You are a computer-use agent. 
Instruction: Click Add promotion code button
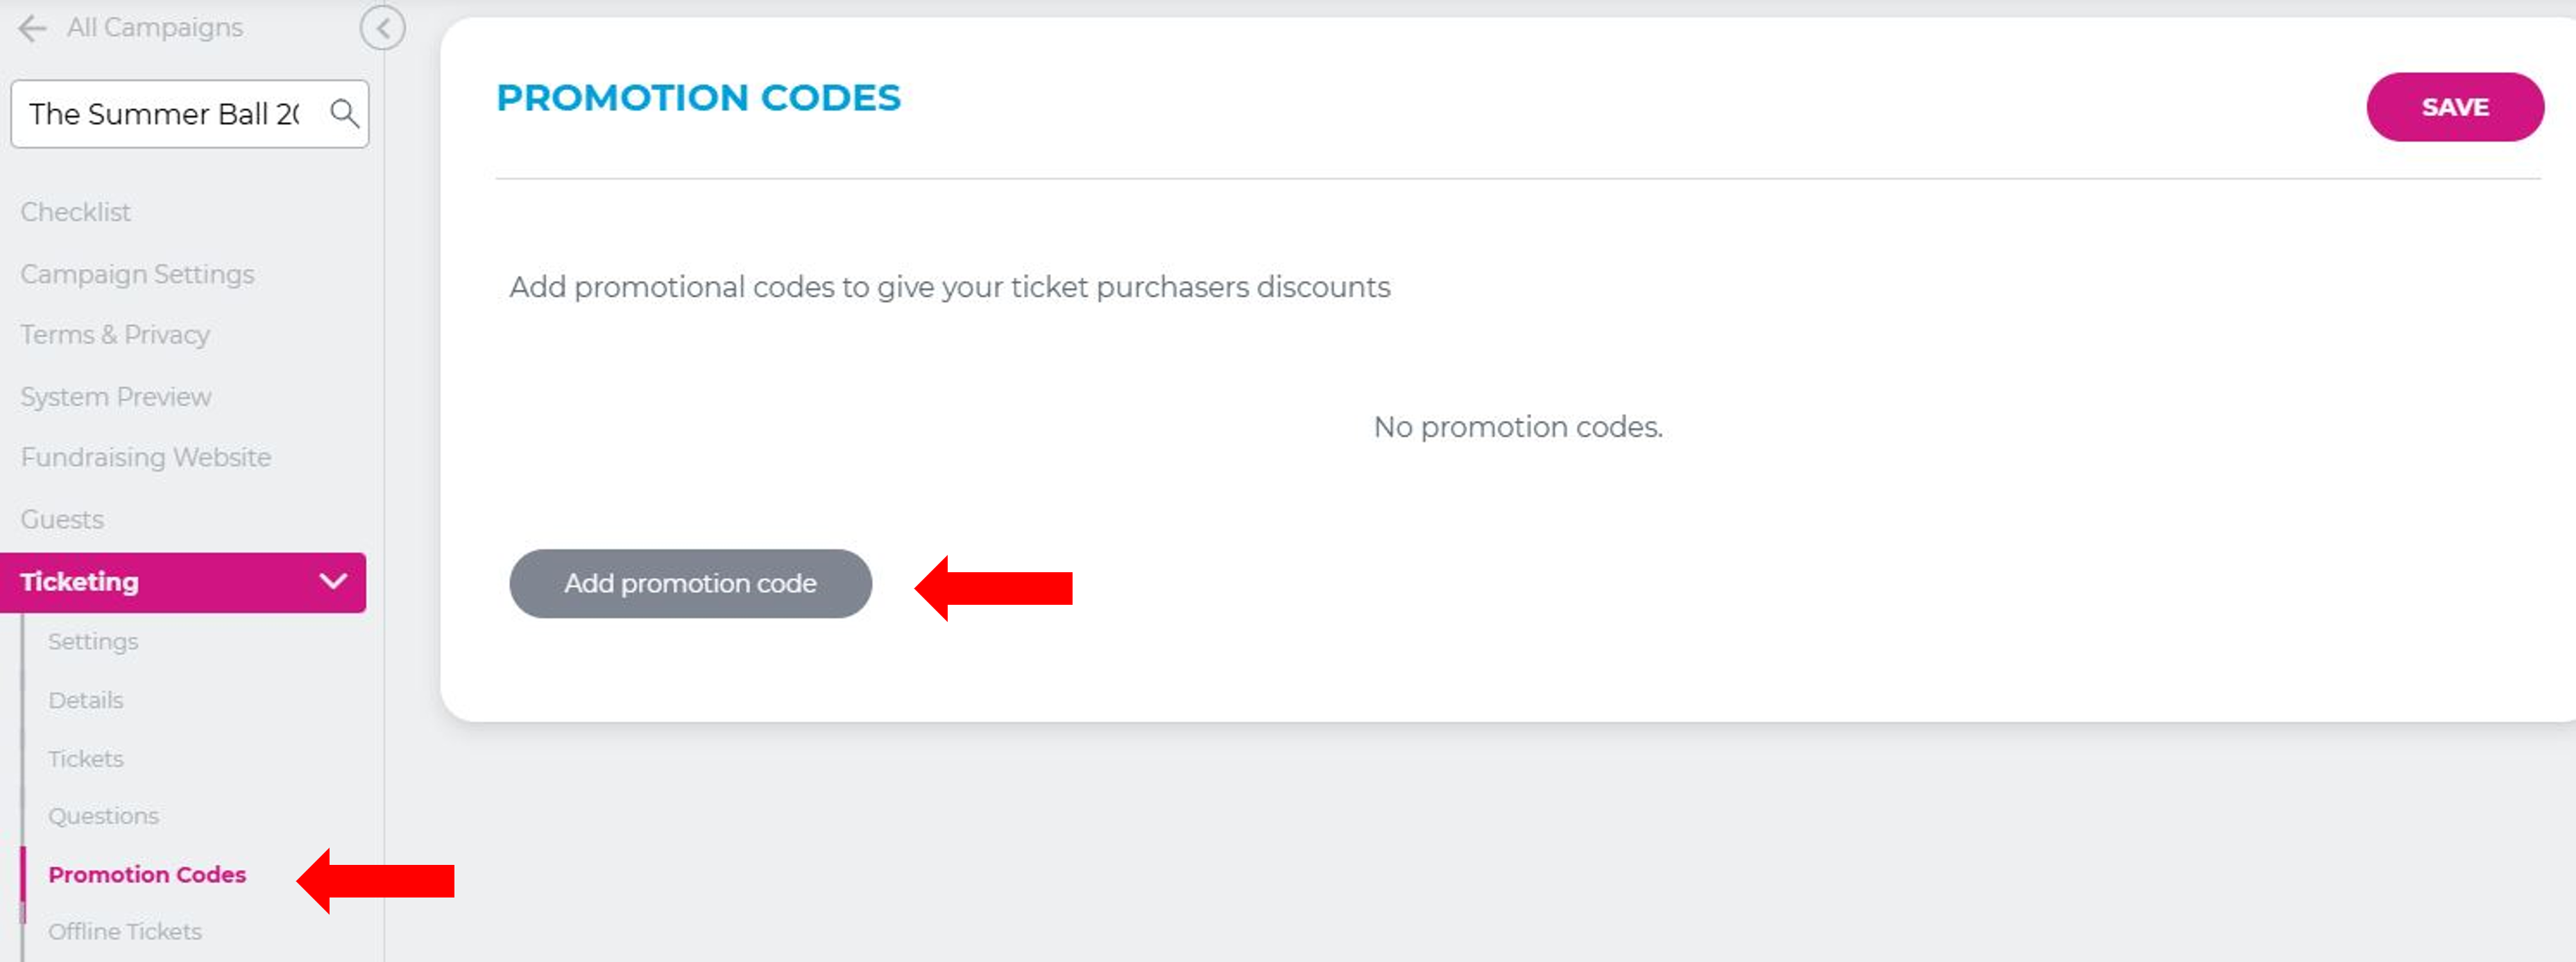pyautogui.click(x=690, y=583)
